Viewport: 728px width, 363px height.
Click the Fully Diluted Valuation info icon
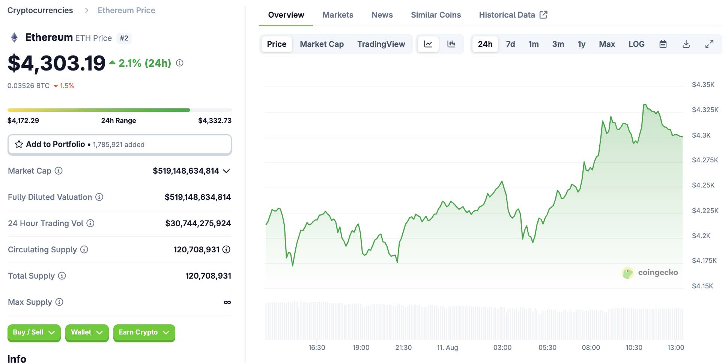click(99, 197)
